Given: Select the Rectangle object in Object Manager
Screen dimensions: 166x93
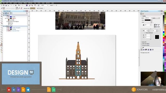Looking at the screenshot, I should tap(12, 20).
